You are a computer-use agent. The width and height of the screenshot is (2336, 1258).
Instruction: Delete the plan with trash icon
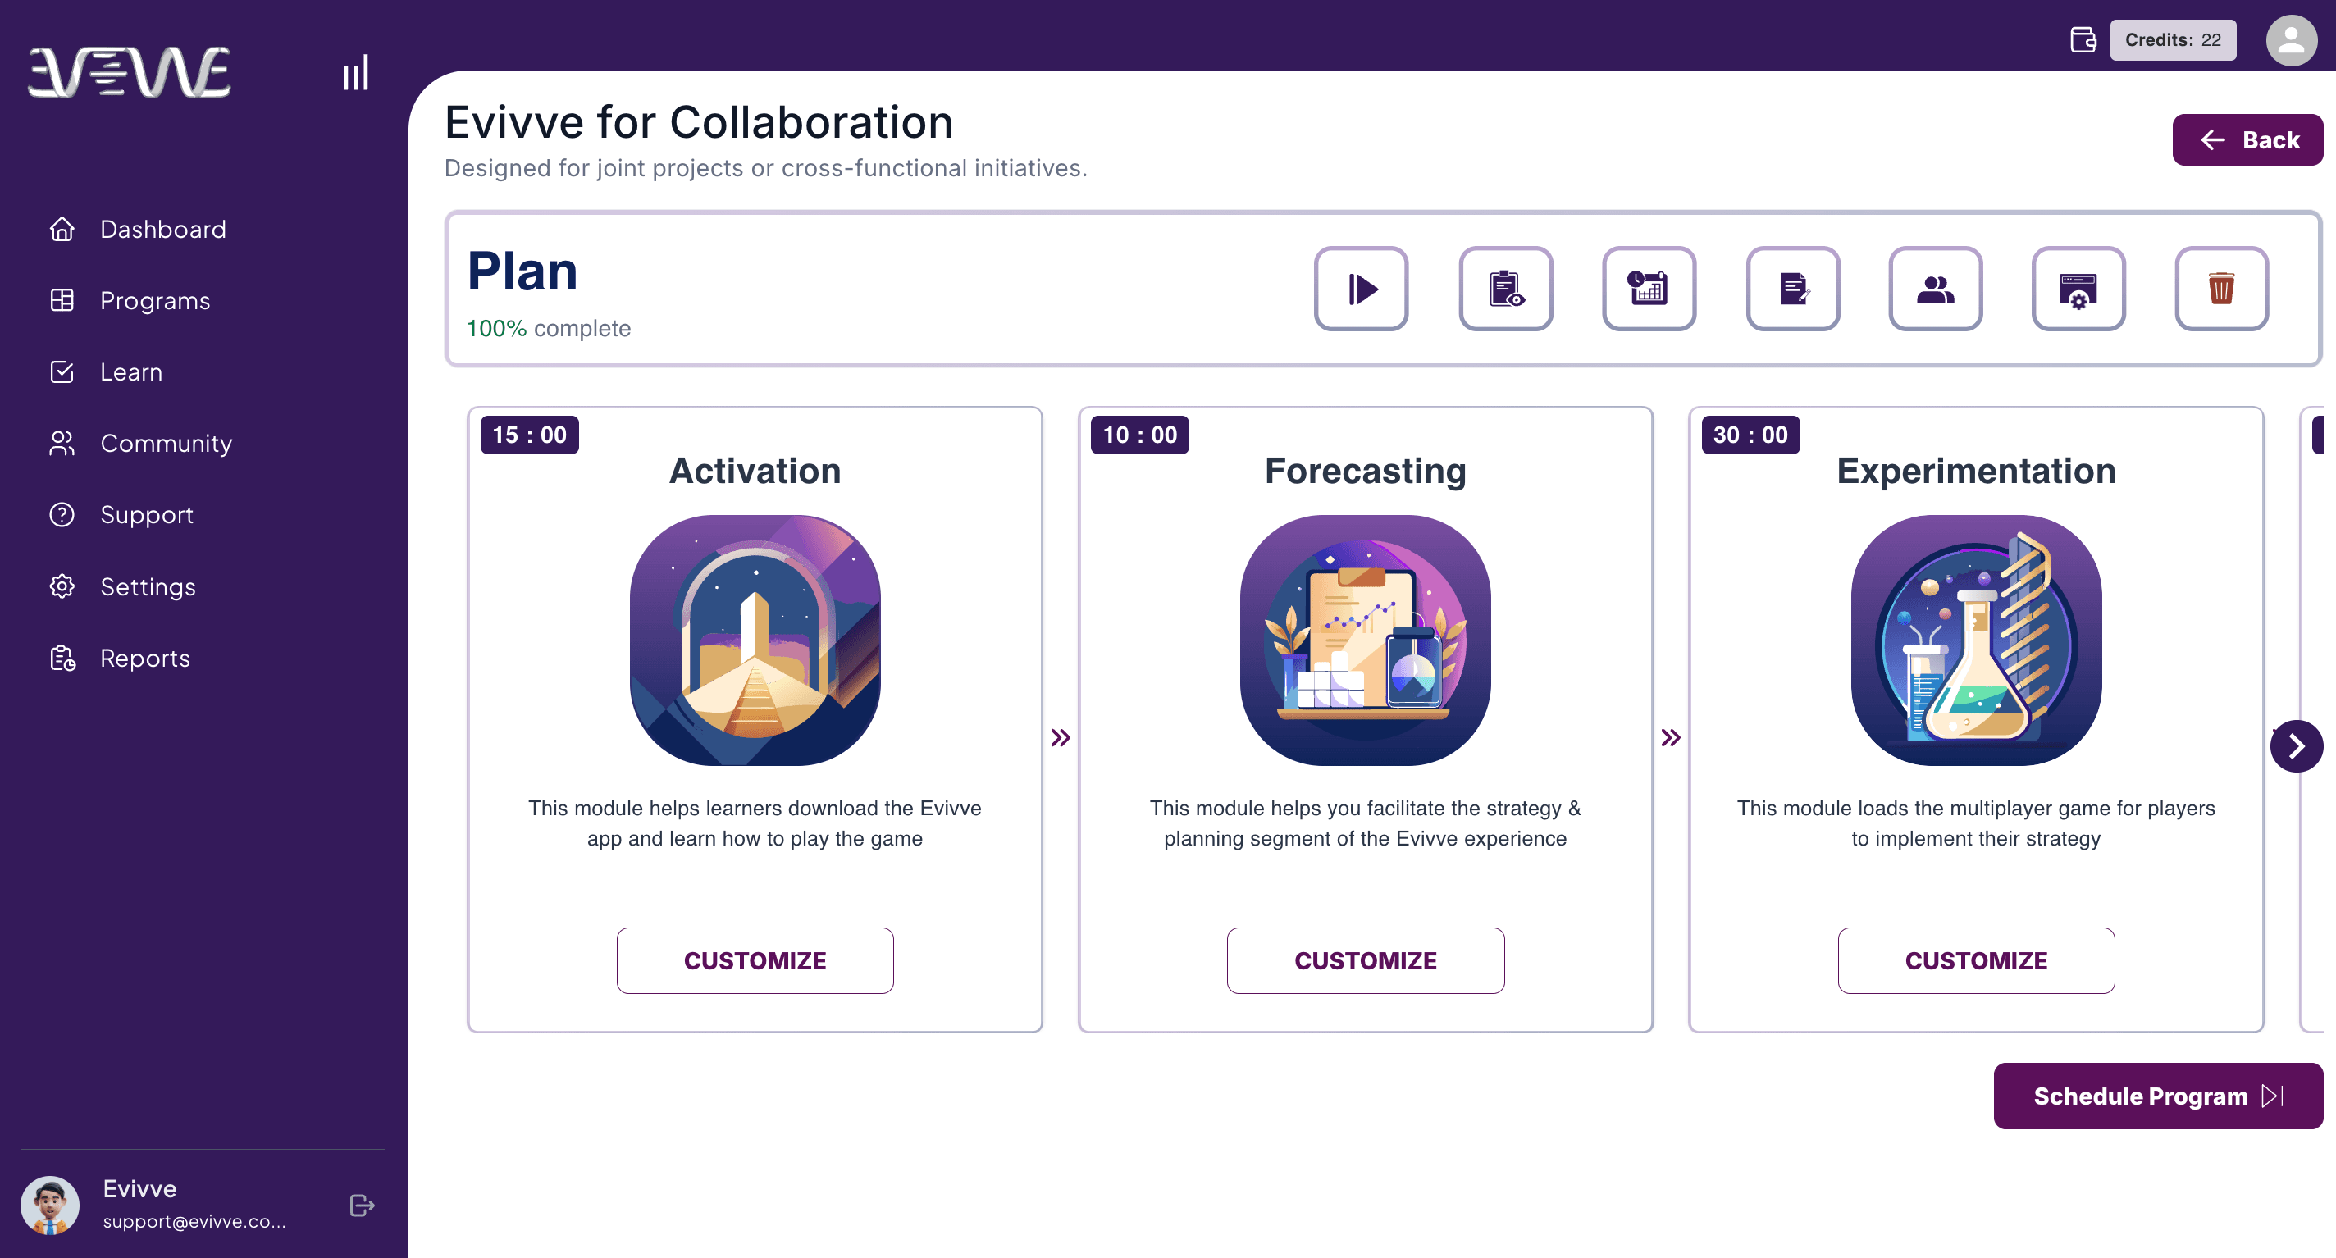[x=2222, y=289]
